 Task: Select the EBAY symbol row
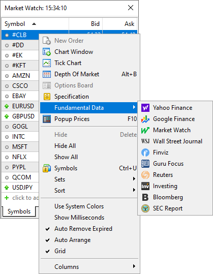point(20,96)
